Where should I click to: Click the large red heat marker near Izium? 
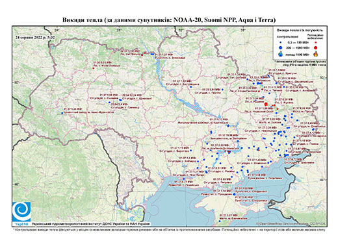click(x=266, y=104)
